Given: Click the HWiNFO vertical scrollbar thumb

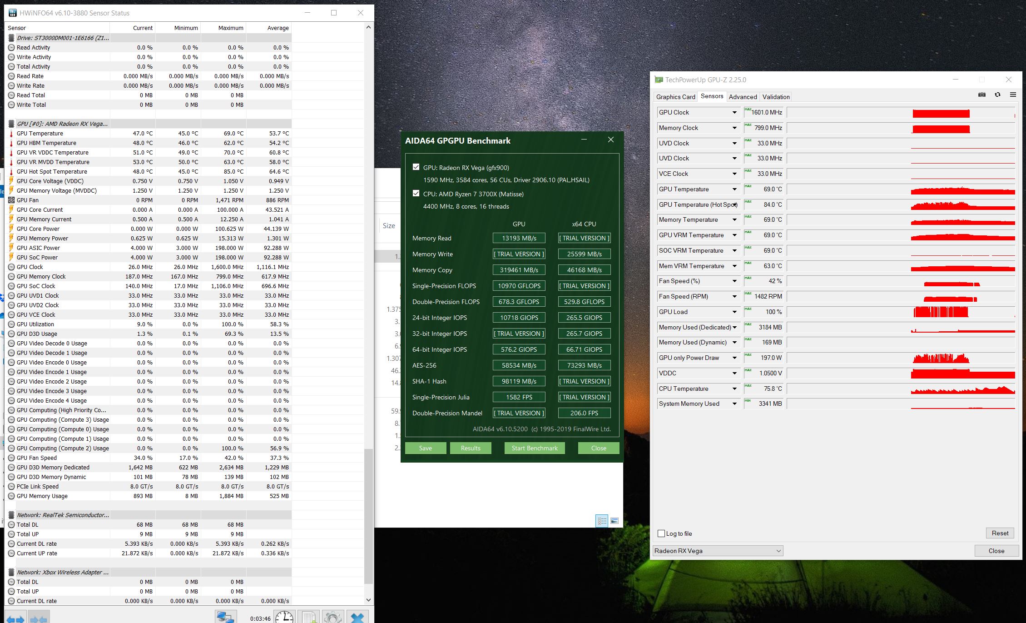Looking at the screenshot, I should pyautogui.click(x=368, y=516).
